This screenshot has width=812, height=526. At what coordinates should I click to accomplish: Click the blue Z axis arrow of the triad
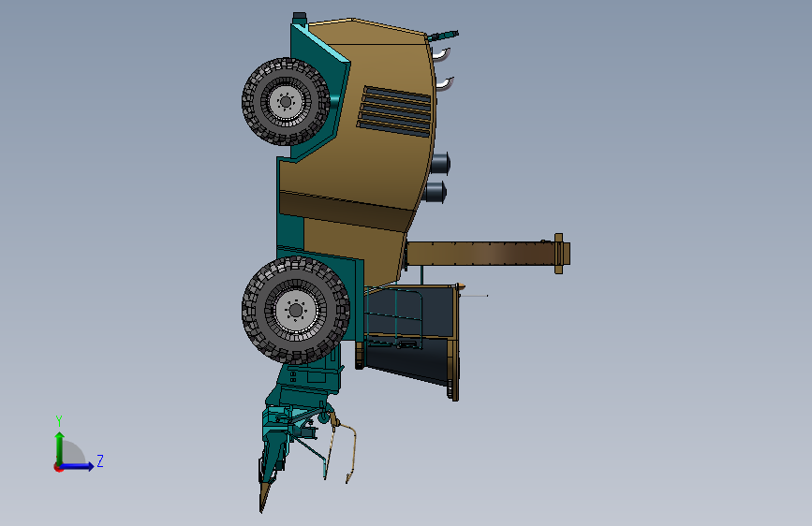click(x=78, y=466)
